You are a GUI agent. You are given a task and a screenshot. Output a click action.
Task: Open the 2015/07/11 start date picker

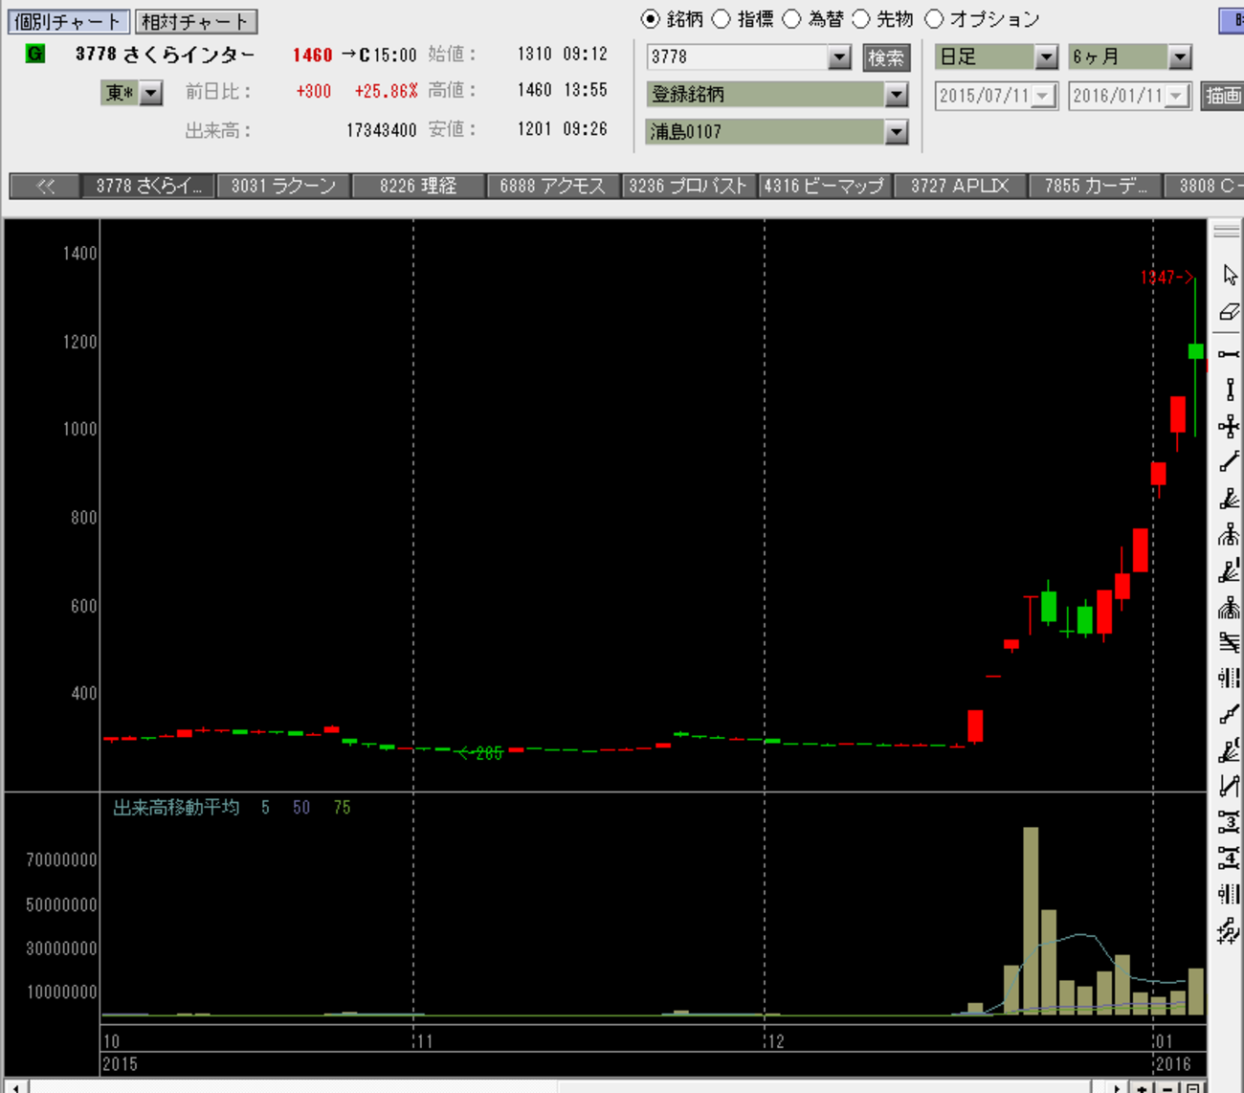click(x=1043, y=96)
